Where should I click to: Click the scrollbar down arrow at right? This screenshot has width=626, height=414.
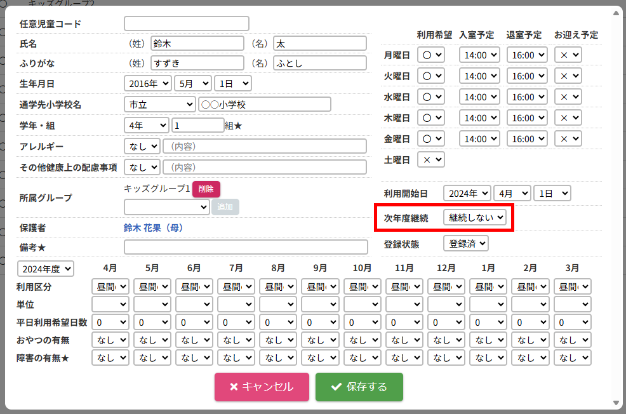[x=615, y=403]
